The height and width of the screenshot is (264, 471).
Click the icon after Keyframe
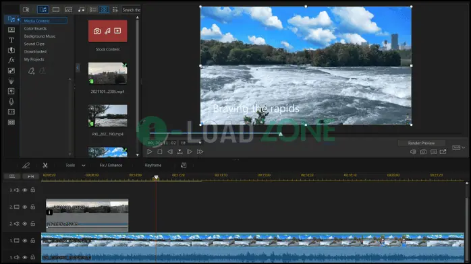[184, 166]
